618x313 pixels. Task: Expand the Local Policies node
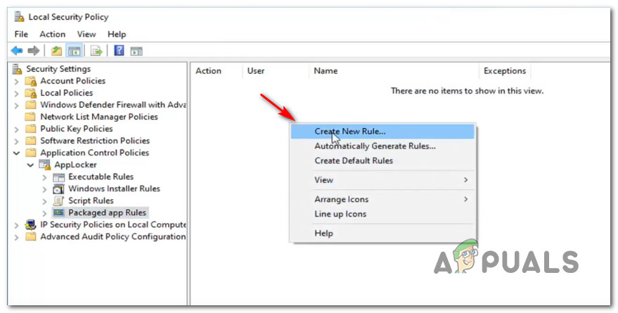point(16,94)
